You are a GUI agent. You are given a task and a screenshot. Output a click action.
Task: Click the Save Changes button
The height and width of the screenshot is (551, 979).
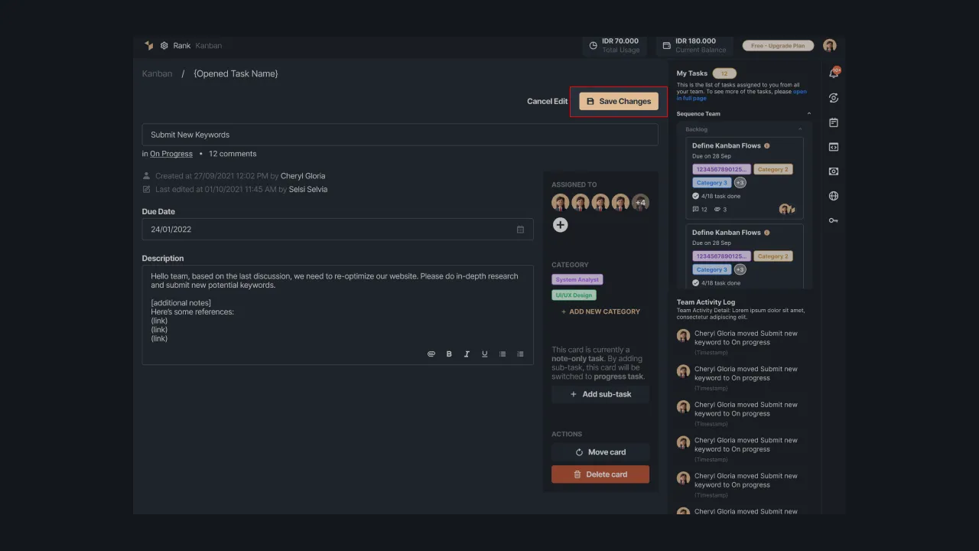tap(619, 101)
